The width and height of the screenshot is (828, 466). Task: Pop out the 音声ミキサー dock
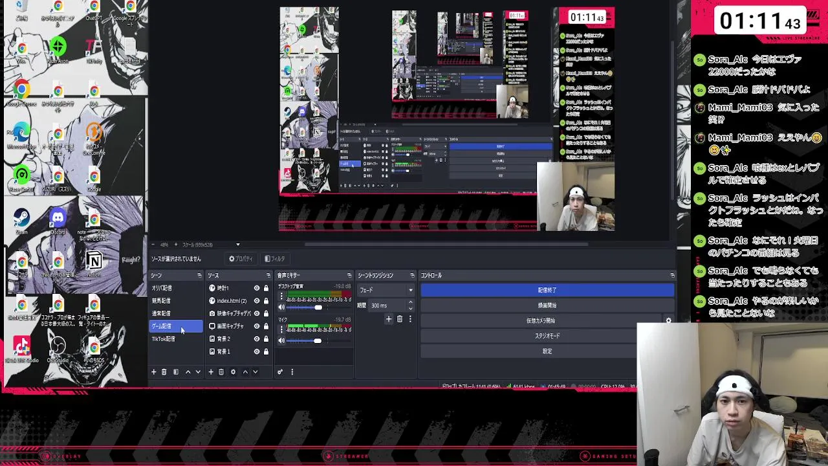[349, 276]
